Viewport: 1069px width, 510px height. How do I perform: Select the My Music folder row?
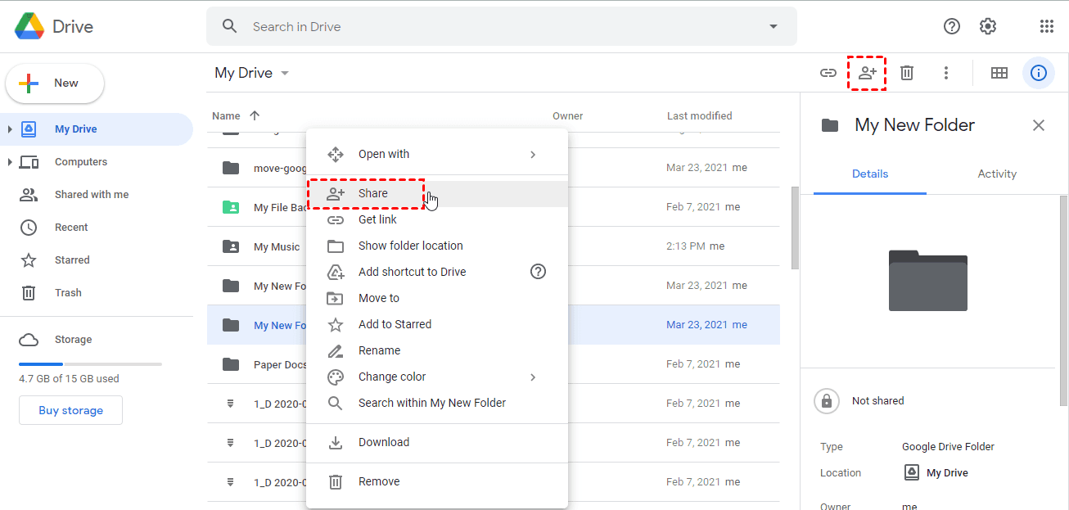(494, 246)
